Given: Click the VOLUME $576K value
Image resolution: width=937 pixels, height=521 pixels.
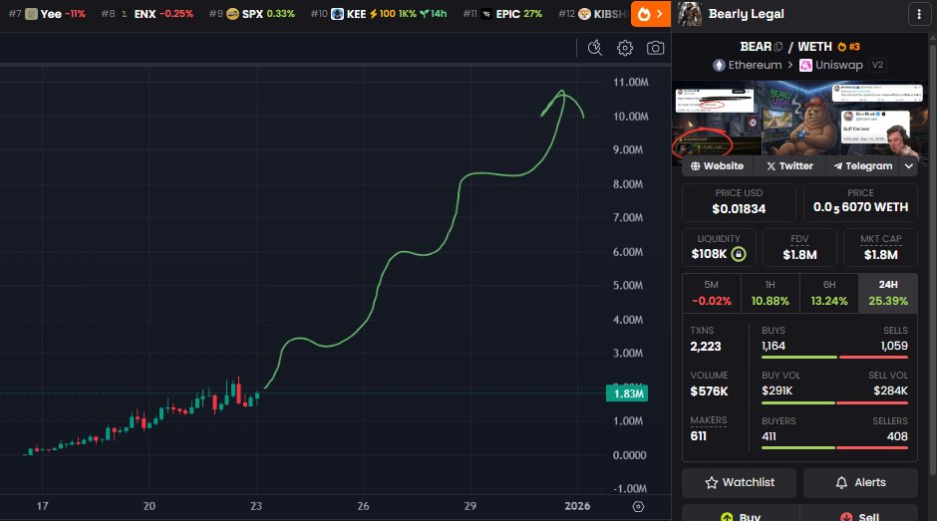Looking at the screenshot, I should point(710,391).
